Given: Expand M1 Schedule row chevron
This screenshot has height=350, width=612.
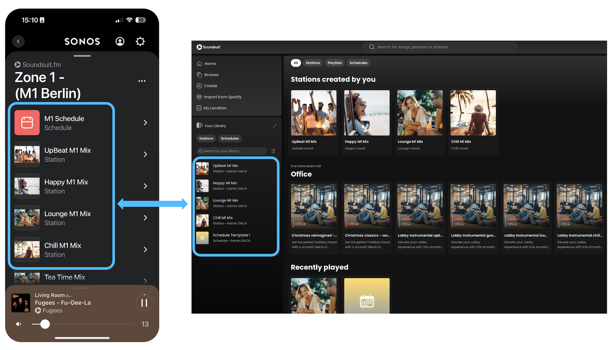Looking at the screenshot, I should [x=145, y=123].
